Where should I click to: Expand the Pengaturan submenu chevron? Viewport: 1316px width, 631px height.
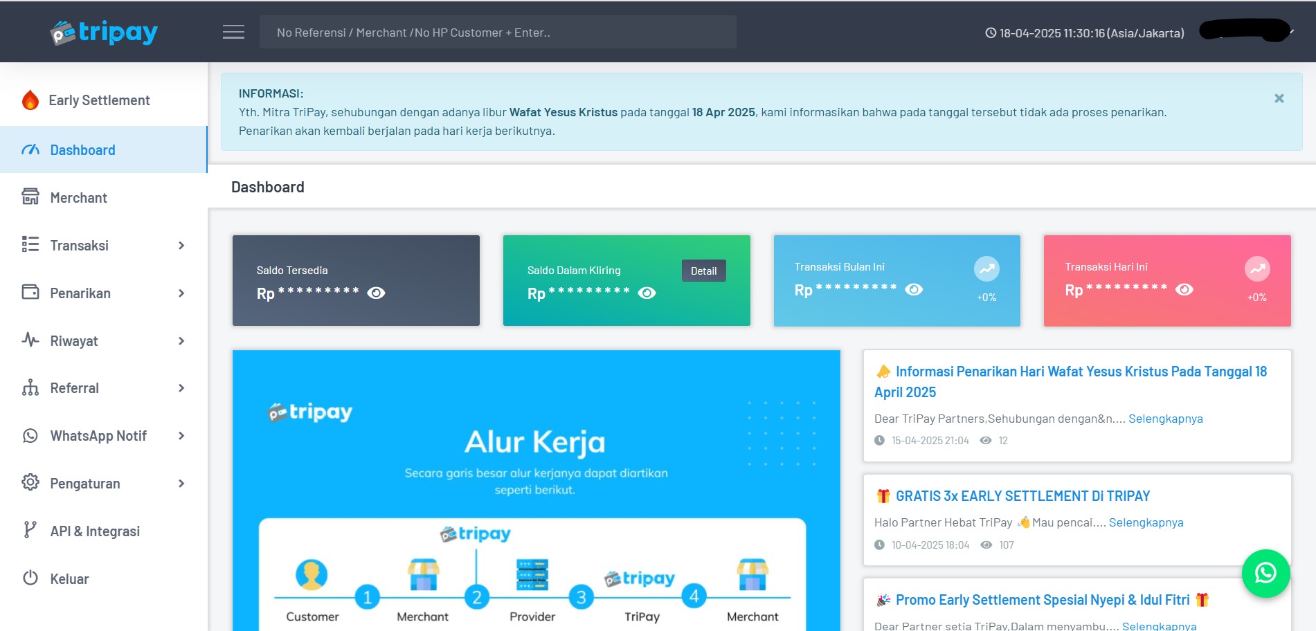pyautogui.click(x=181, y=484)
